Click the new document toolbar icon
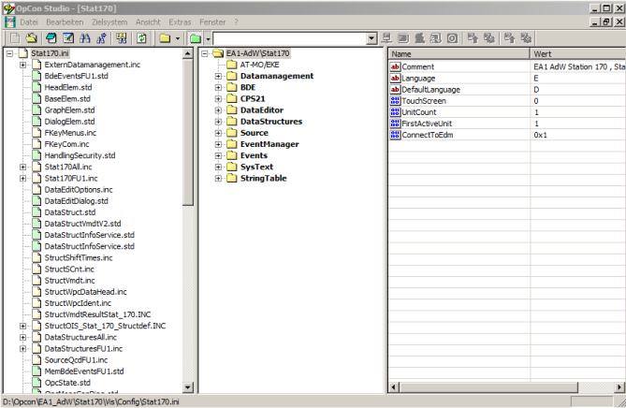This screenshot has width=626, height=408. pos(14,38)
